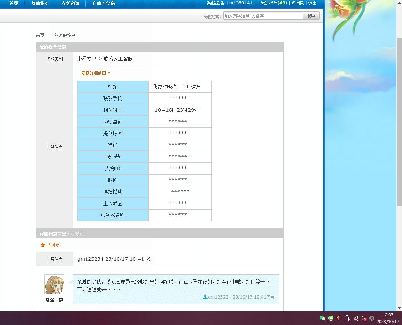
Task: Click the quick search input field
Action: 263,16
